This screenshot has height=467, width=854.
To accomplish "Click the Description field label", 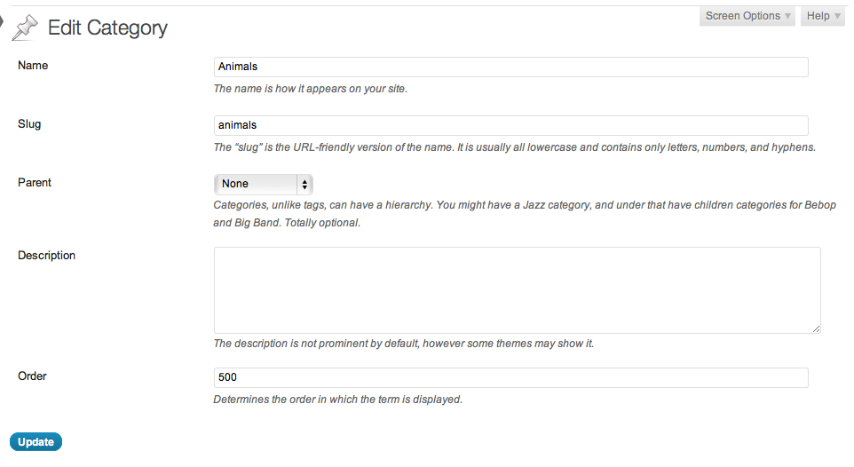I will point(46,256).
